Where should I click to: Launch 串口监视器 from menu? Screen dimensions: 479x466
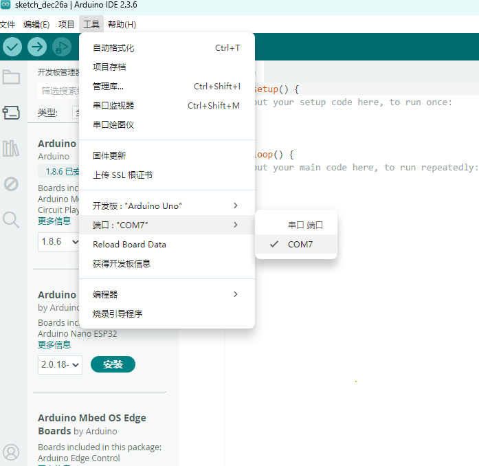pyautogui.click(x=167, y=105)
